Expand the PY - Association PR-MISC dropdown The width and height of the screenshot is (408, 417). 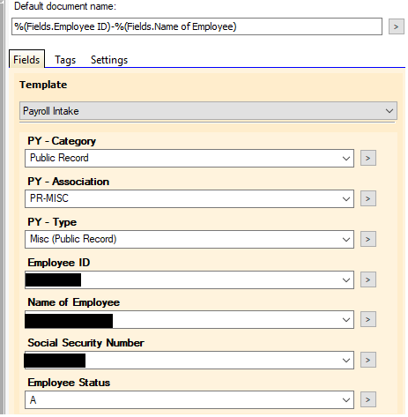[x=189, y=198]
